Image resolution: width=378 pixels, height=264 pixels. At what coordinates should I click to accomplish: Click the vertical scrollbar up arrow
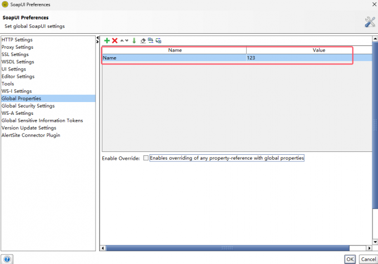pos(375,39)
